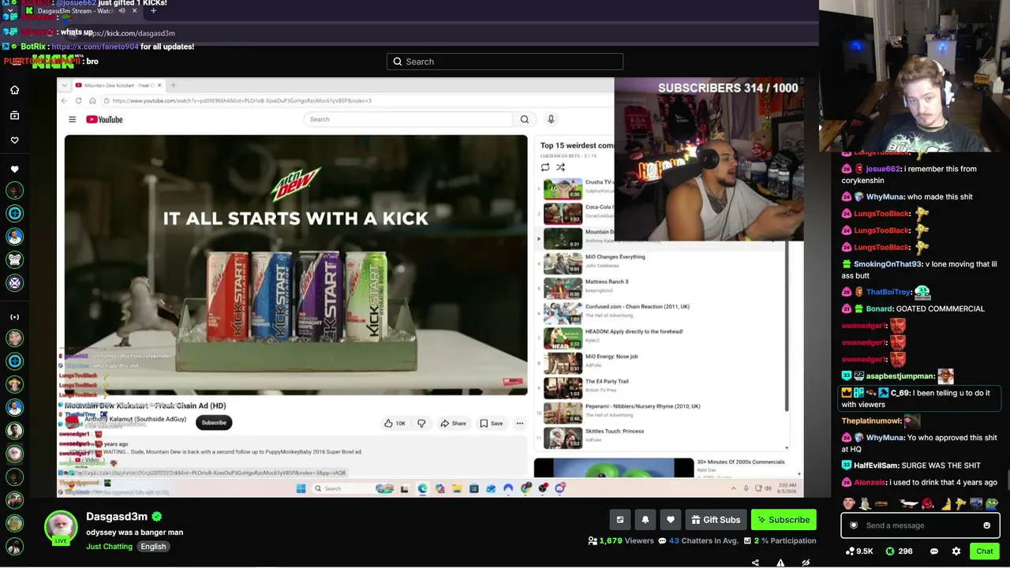Click the YouTube logo in the stream
1010x568 pixels.
pyautogui.click(x=104, y=119)
